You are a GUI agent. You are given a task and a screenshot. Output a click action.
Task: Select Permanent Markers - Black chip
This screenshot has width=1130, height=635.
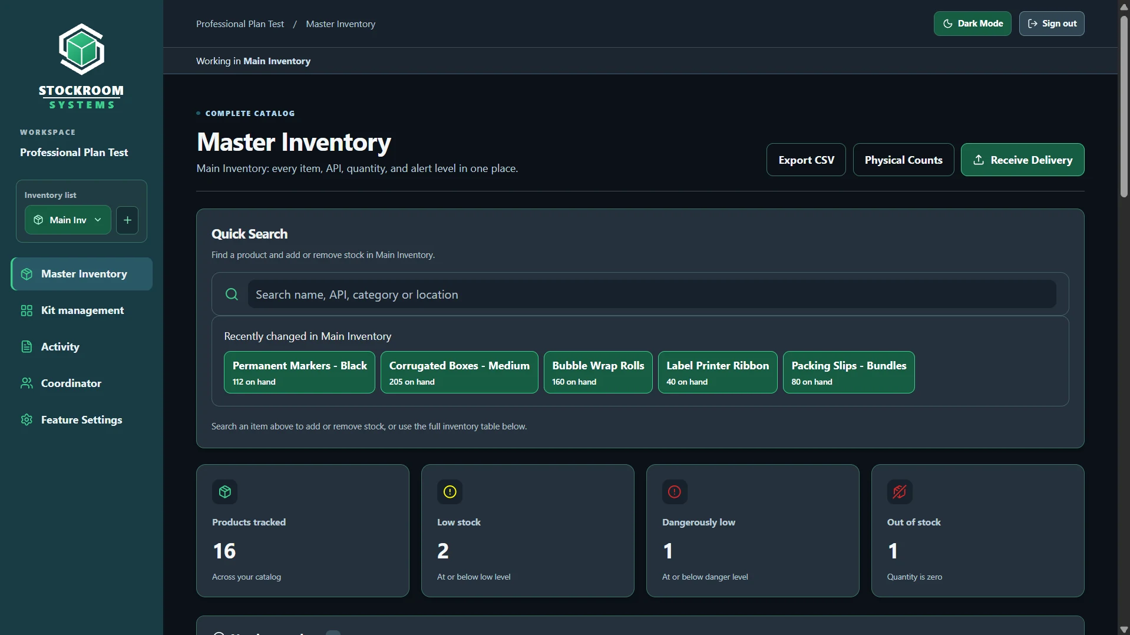point(299,372)
